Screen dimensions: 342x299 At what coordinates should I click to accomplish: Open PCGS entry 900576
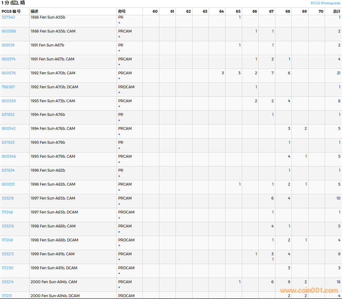[9, 73]
